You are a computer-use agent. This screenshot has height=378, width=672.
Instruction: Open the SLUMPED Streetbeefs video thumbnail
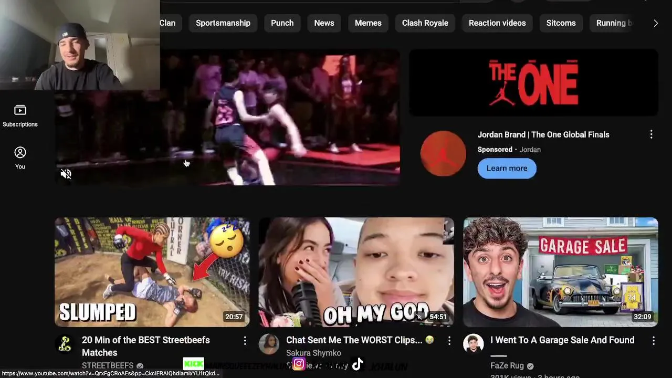point(152,272)
